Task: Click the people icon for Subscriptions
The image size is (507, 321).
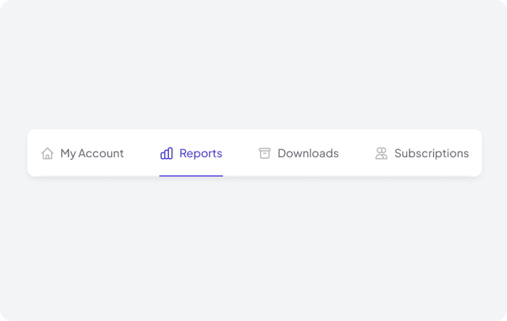Action: click(x=381, y=153)
